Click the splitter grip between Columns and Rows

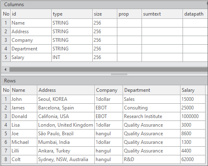pyautogui.click(x=119, y=75)
